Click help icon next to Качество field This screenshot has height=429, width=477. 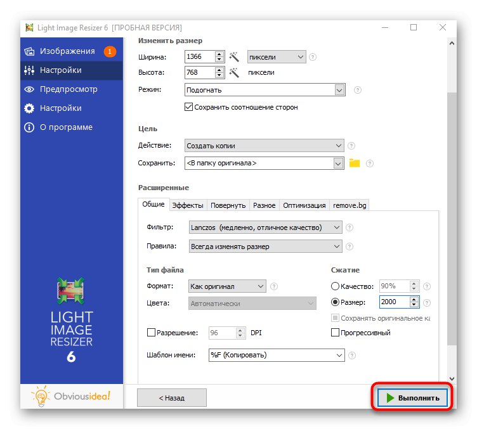[x=427, y=286]
